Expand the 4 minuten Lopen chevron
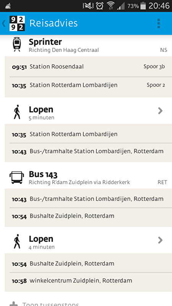Viewport: 172px width, 306px height. click(160, 240)
